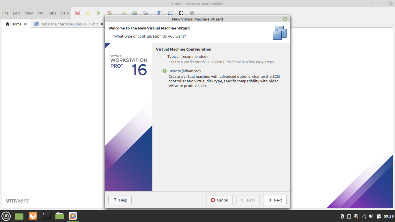
Task: Click the VM icon on the Red Hat tab
Action: [36, 24]
